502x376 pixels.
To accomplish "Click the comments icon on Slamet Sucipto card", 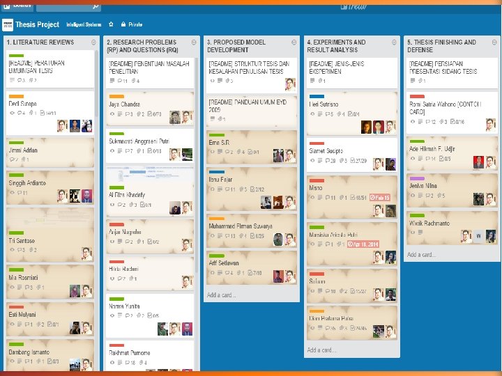I will [x=330, y=161].
